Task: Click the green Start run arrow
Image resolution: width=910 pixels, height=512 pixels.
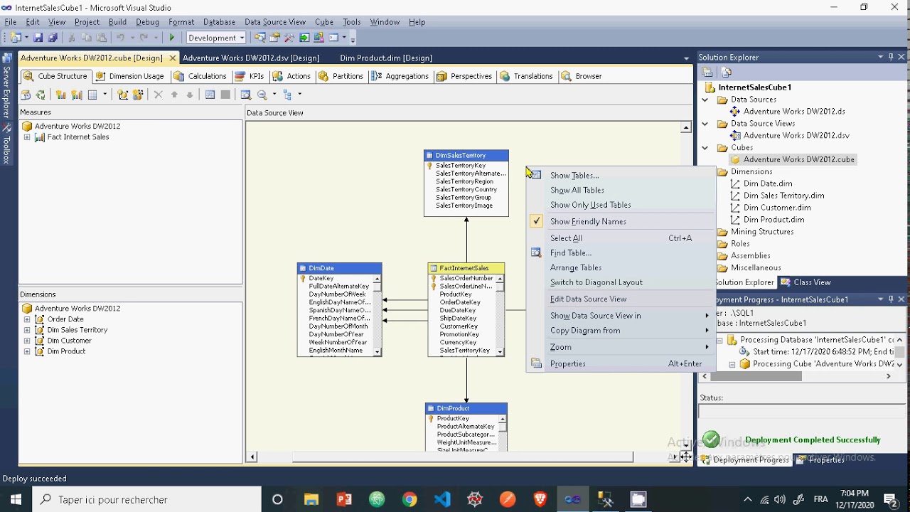Action: coord(172,38)
